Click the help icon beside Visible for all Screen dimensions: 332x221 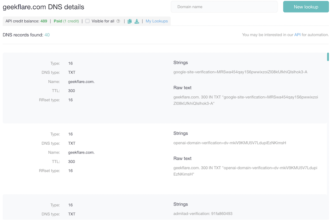point(118,21)
